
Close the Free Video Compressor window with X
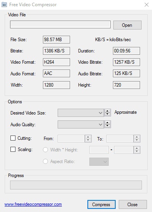(x=147, y=5)
